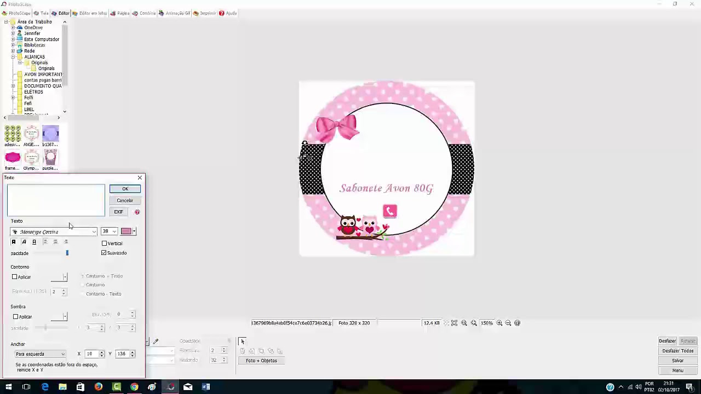Open Microsoft Word from the taskbar
Image resolution: width=701 pixels, height=394 pixels.
pos(206,387)
